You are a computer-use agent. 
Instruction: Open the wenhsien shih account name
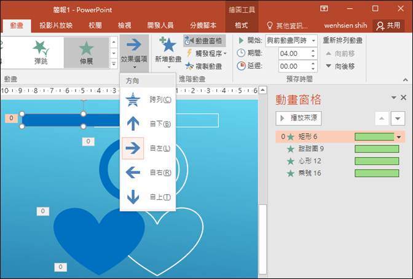tap(345, 26)
